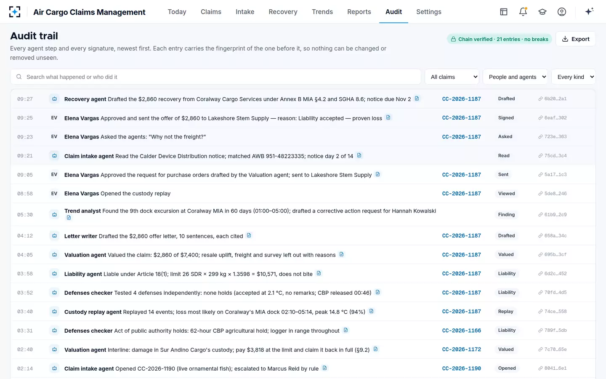Open the Recovery tab
Screen dimensions: 606x379
(x=283, y=12)
